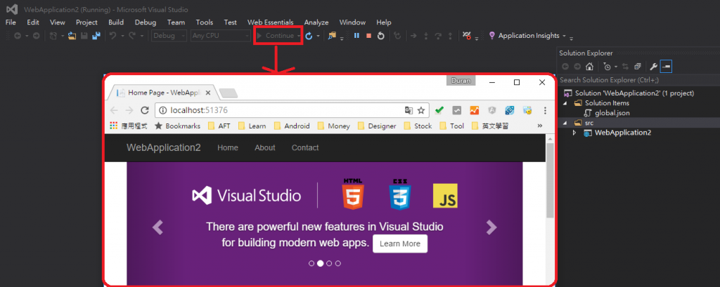Pause debugging with Break All icon
720x287 pixels.
click(356, 36)
